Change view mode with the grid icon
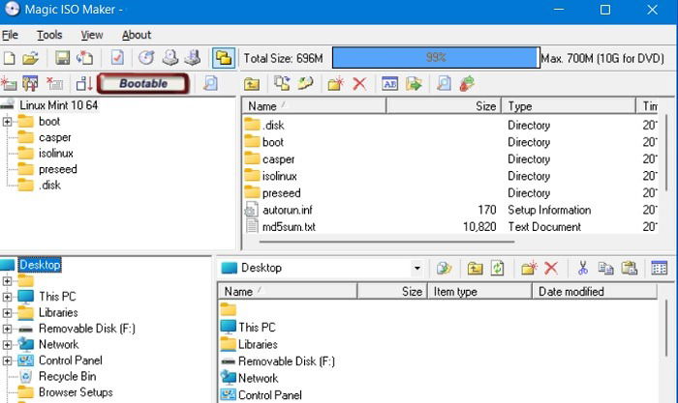Image resolution: width=678 pixels, height=403 pixels. (x=659, y=269)
